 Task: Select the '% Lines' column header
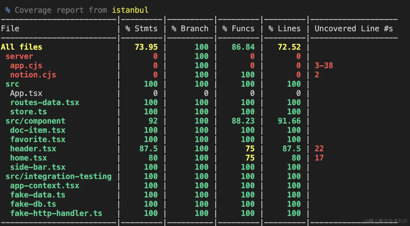[284, 29]
